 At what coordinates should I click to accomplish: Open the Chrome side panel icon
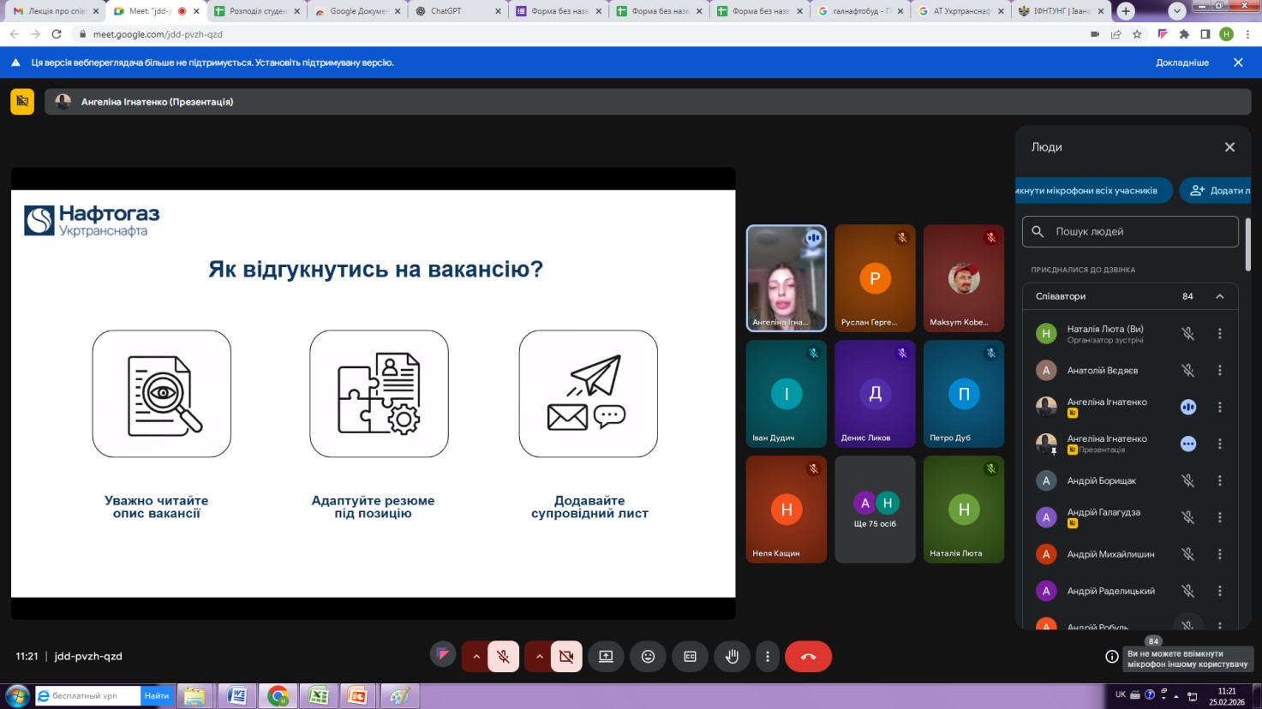tap(1205, 34)
